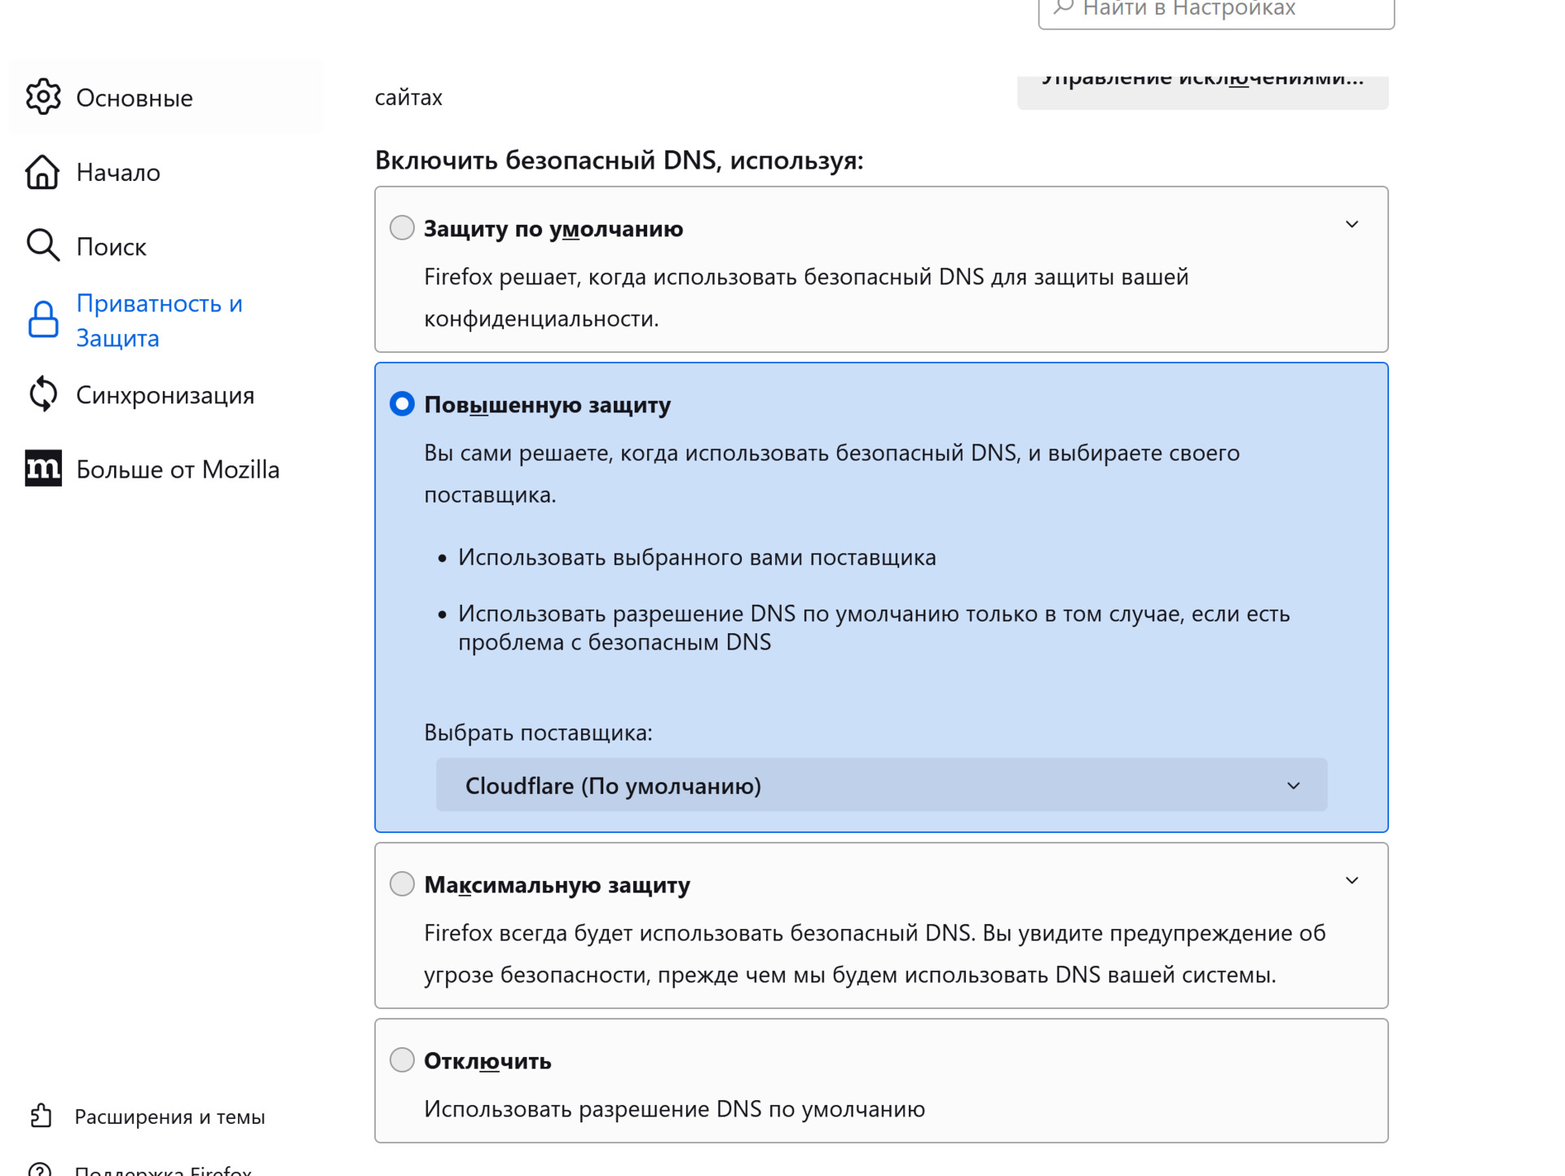Open the Больше от Mozilla link
Viewport: 1565px width, 1176px height.
click(178, 469)
